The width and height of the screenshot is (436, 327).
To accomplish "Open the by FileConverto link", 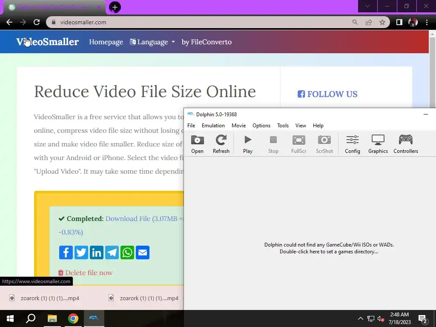I will pyautogui.click(x=207, y=42).
